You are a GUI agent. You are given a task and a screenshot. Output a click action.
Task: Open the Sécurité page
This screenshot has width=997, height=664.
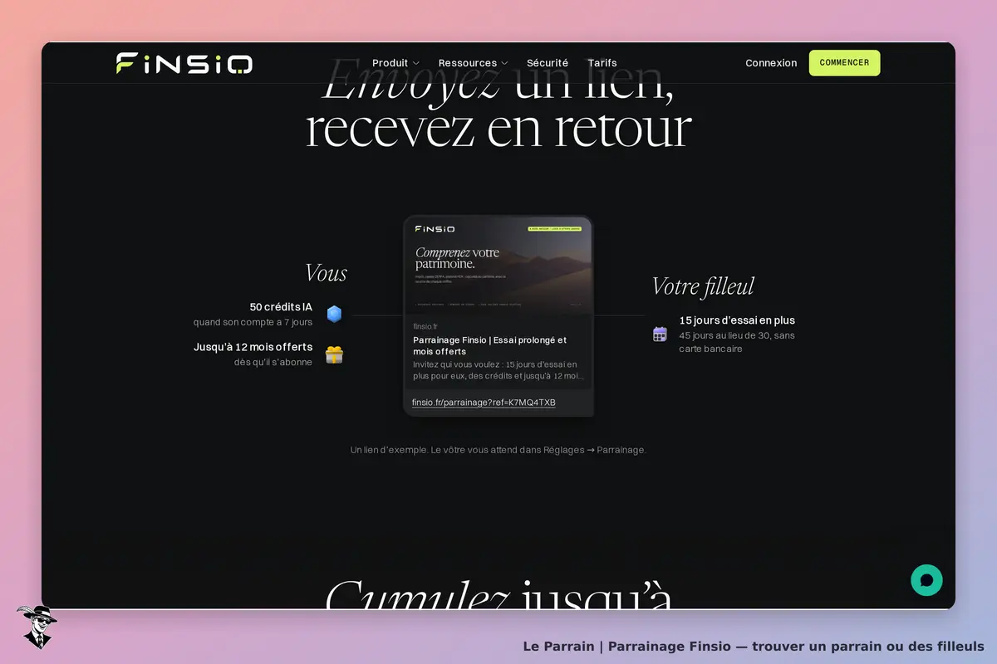548,63
